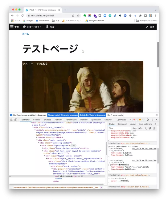
Task: Open the 日常 bookmark folder
Action: [x=55, y=21]
